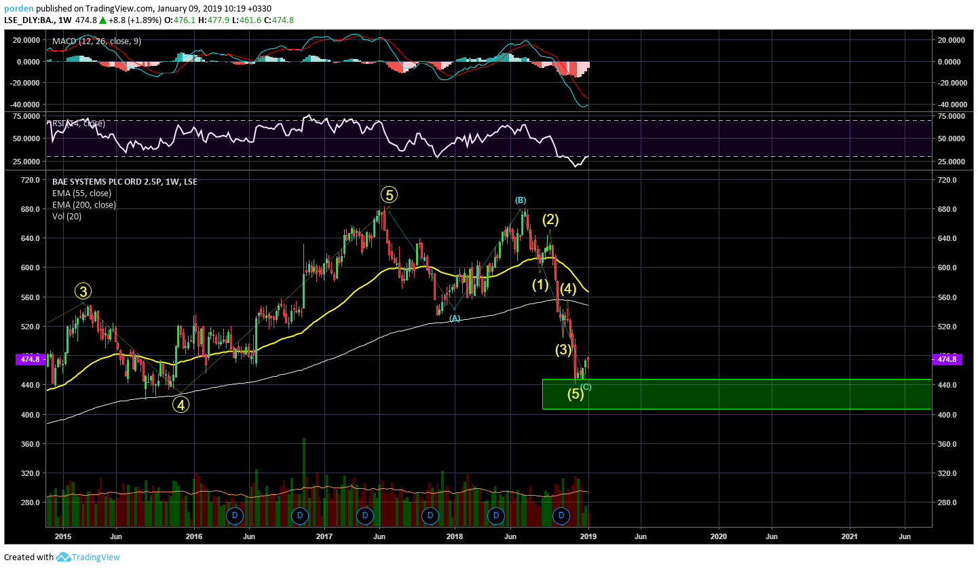Click the L:461.6 low price value

[246, 20]
